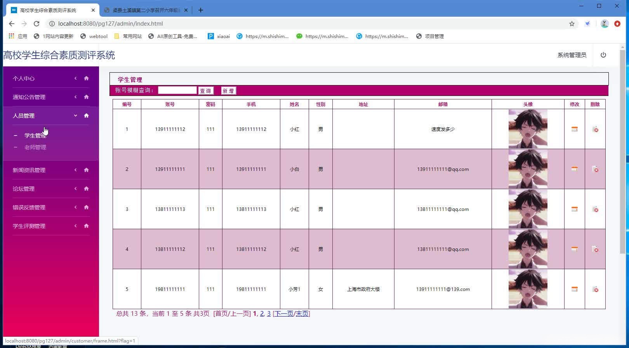Viewport: 629px width, 348px height.
Task: Click the avatar thumbnail in row 1
Action: (x=528, y=129)
